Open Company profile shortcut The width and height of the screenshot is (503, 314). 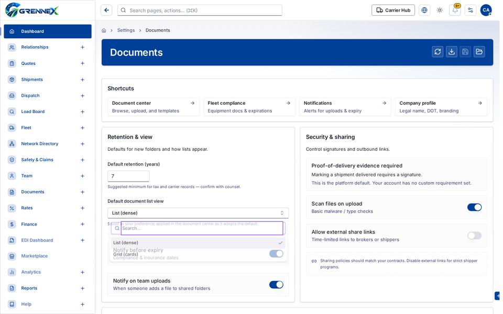(441, 107)
